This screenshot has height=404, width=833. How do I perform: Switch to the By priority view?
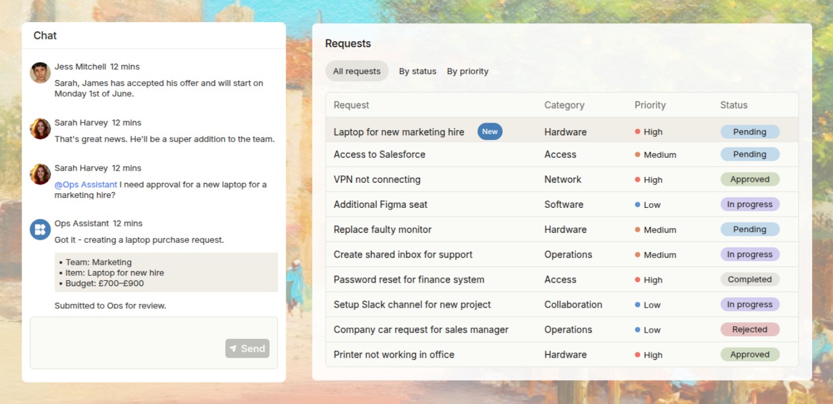[x=467, y=71]
